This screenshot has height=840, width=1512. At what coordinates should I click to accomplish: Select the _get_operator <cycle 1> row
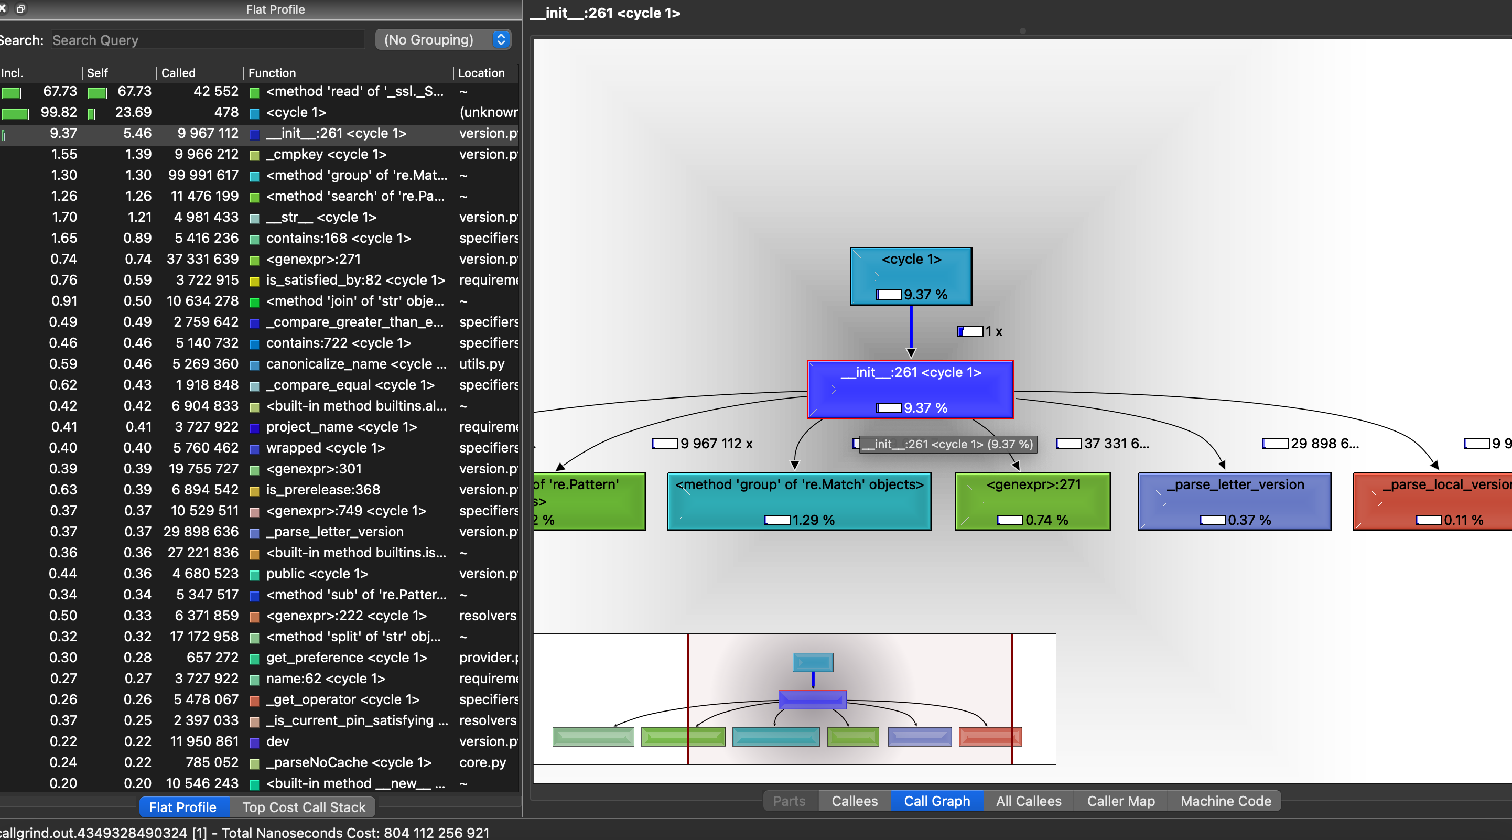coord(259,699)
